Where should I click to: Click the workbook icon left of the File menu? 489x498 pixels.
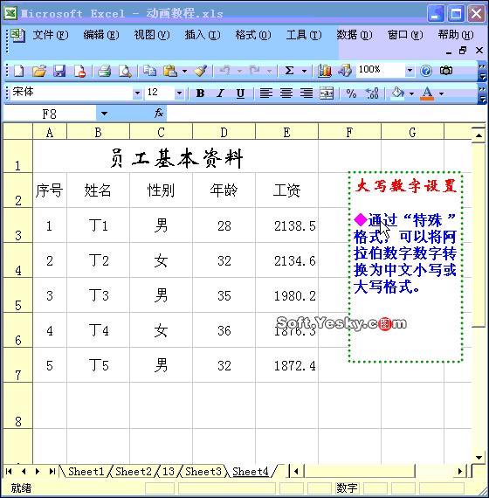coord(17,35)
